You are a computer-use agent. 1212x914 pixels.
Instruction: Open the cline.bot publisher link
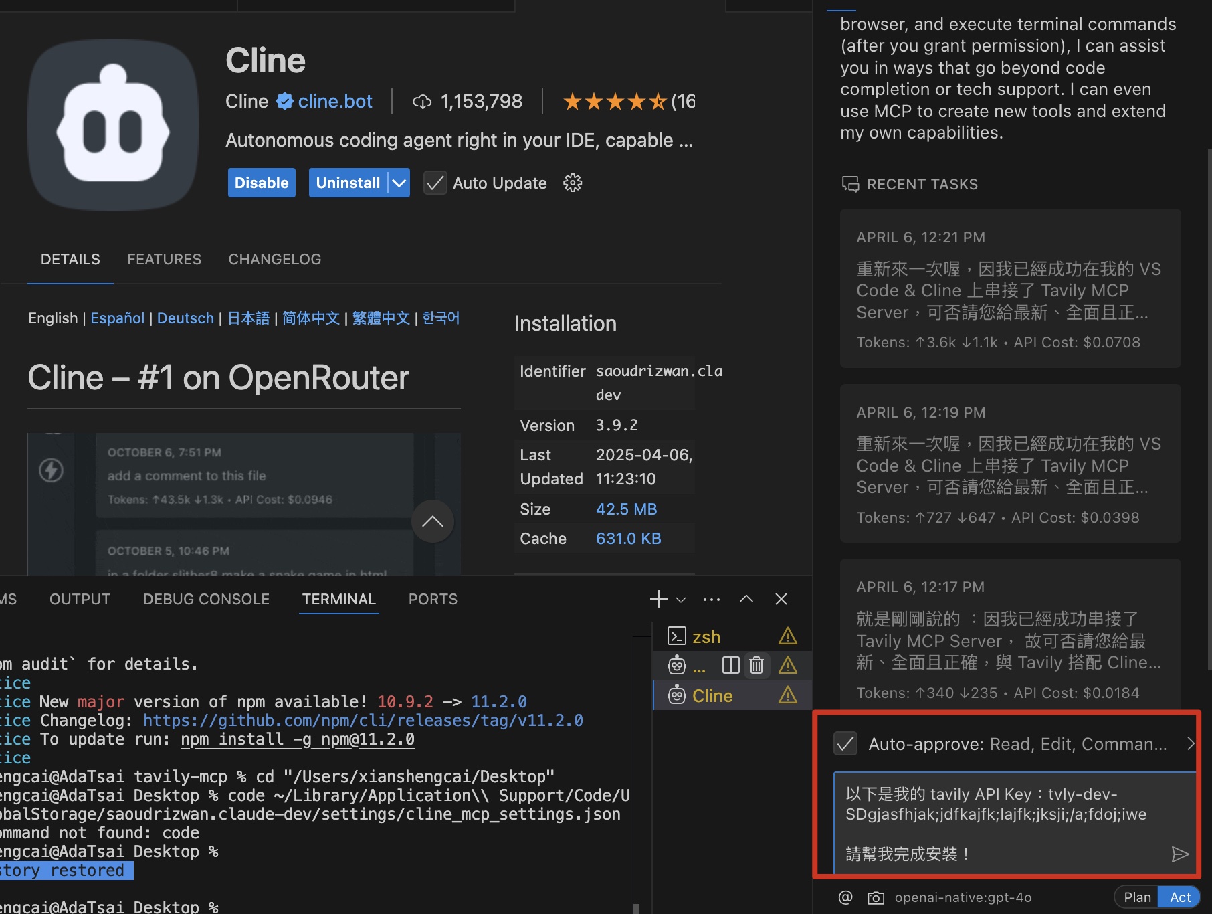click(x=335, y=102)
